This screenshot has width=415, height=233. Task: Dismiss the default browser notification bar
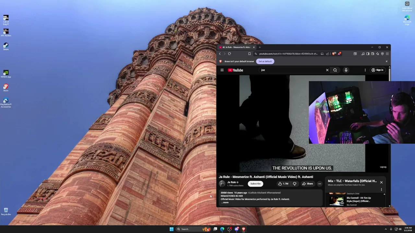[x=386, y=61]
